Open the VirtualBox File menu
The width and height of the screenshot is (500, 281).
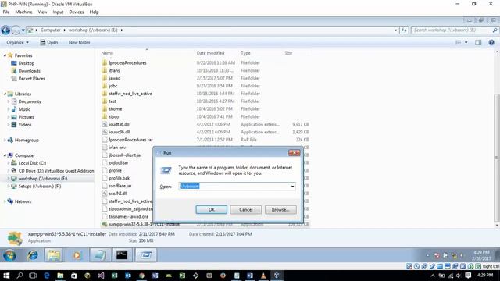tap(6, 12)
